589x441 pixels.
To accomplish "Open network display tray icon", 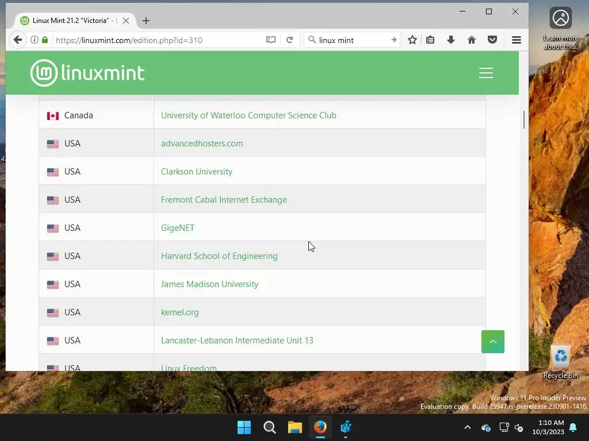I will pyautogui.click(x=504, y=427).
